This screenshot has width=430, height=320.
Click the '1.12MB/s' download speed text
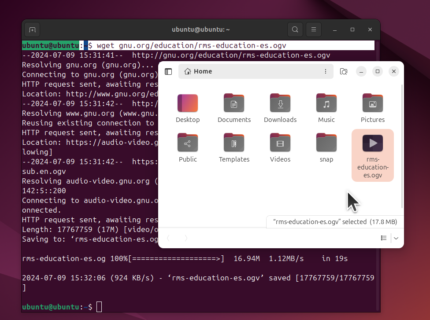point(286,259)
